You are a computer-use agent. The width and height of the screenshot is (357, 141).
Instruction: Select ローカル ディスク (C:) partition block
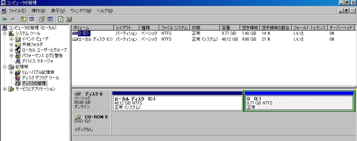[x=177, y=101]
